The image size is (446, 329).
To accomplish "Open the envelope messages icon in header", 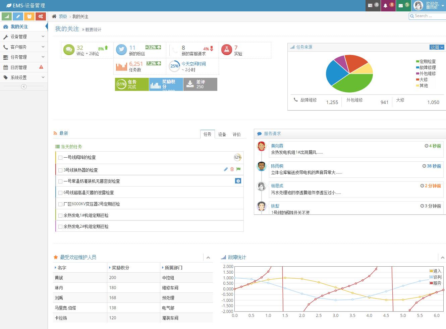I will click(401, 6).
